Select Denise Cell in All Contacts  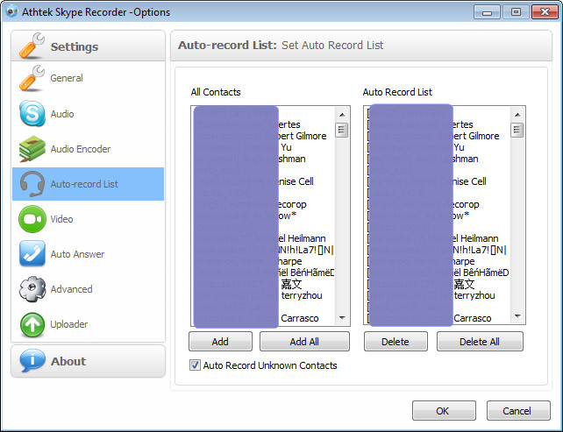[x=263, y=181]
